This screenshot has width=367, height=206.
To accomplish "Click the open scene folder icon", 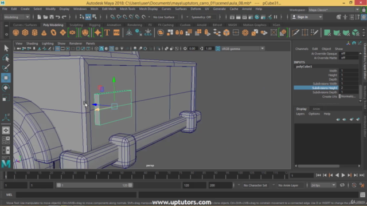I will pos(45,17).
